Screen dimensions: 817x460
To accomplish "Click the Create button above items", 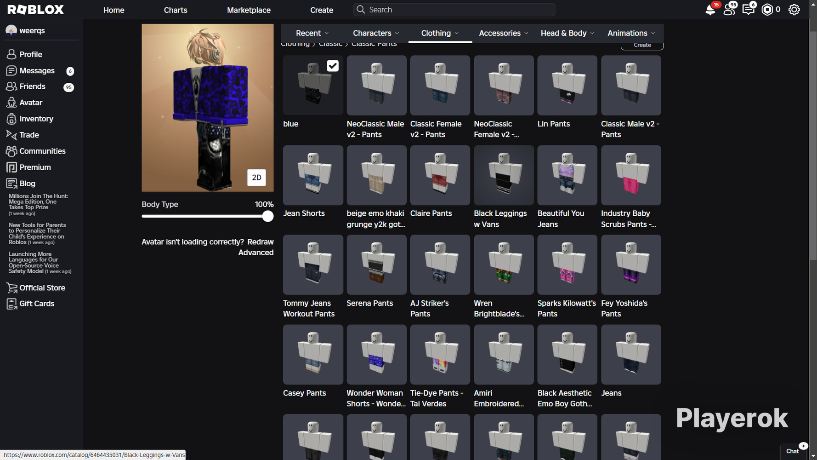I will 642,45.
